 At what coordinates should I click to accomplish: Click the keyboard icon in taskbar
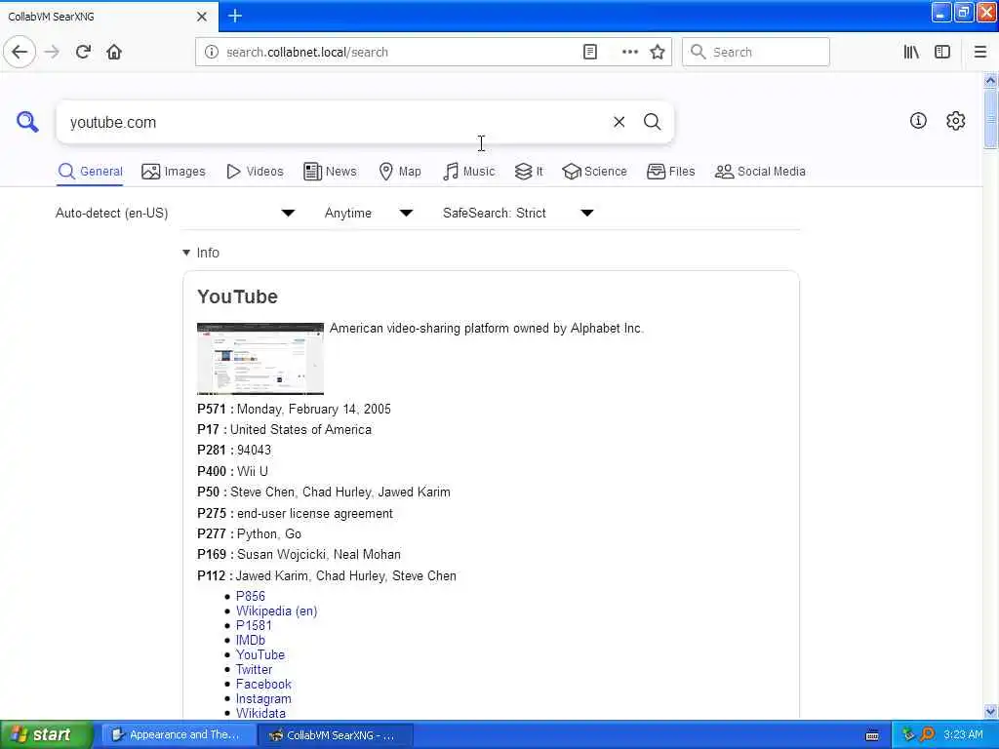(872, 735)
